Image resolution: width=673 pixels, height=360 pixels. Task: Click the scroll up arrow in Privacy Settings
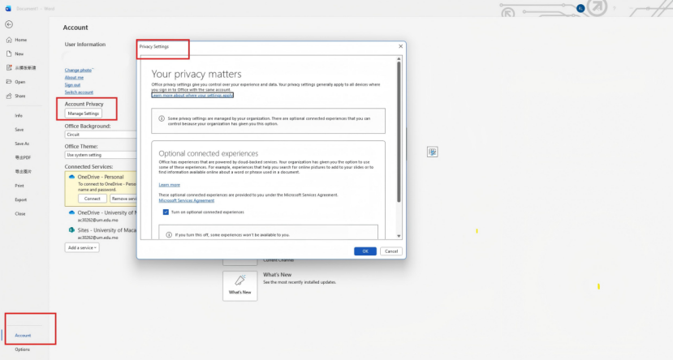(x=399, y=58)
